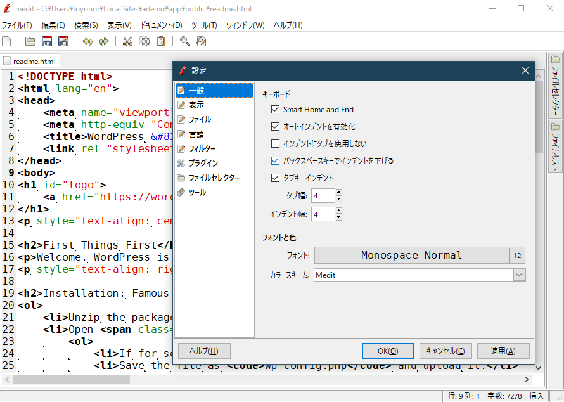Select 一般 in settings sidebar
Screen dimensions: 564x402
point(214,90)
